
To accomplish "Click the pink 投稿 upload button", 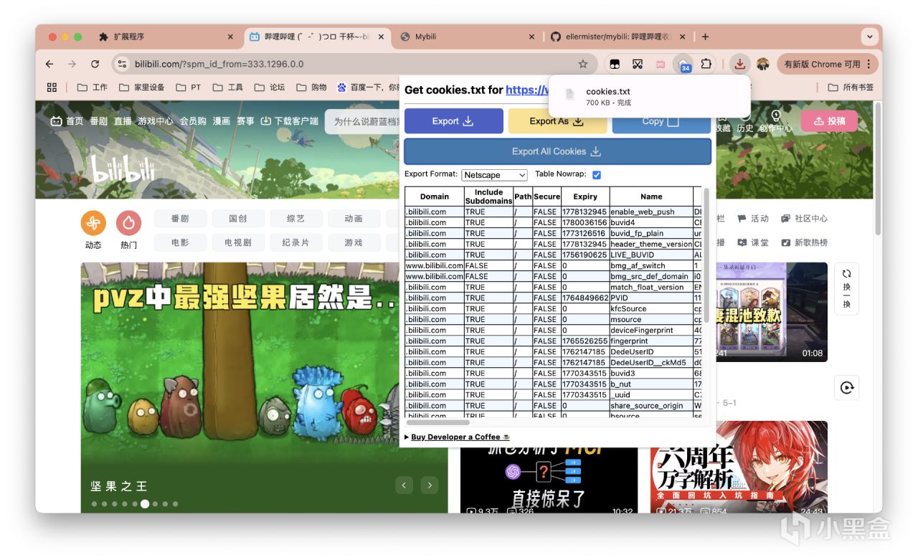I will point(828,121).
